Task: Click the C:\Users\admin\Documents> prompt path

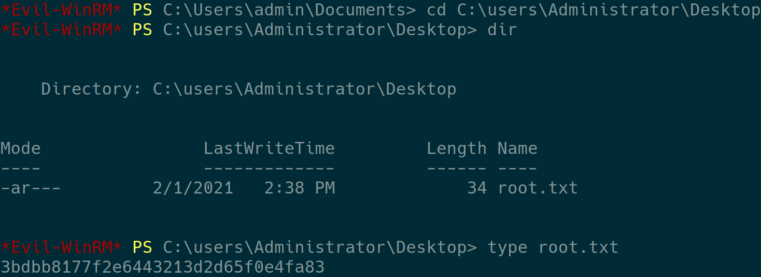Action: pyautogui.click(x=289, y=10)
